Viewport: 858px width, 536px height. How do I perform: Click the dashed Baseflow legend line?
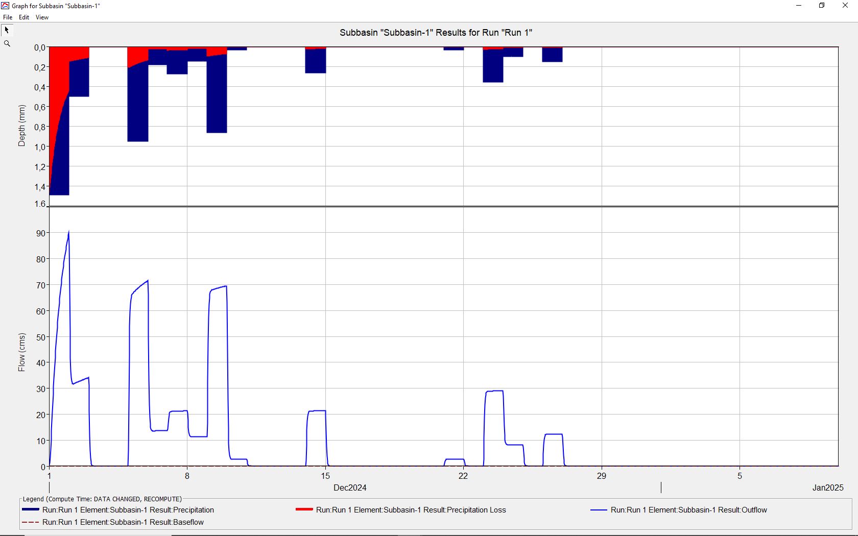(31, 522)
